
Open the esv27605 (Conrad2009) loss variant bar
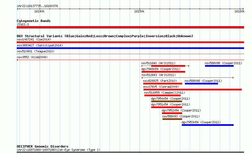pos(193,90)
